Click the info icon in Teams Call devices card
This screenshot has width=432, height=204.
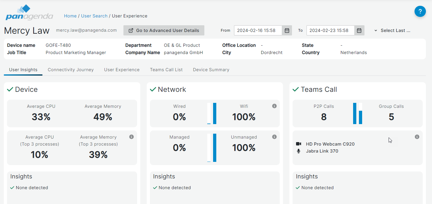tap(417, 137)
